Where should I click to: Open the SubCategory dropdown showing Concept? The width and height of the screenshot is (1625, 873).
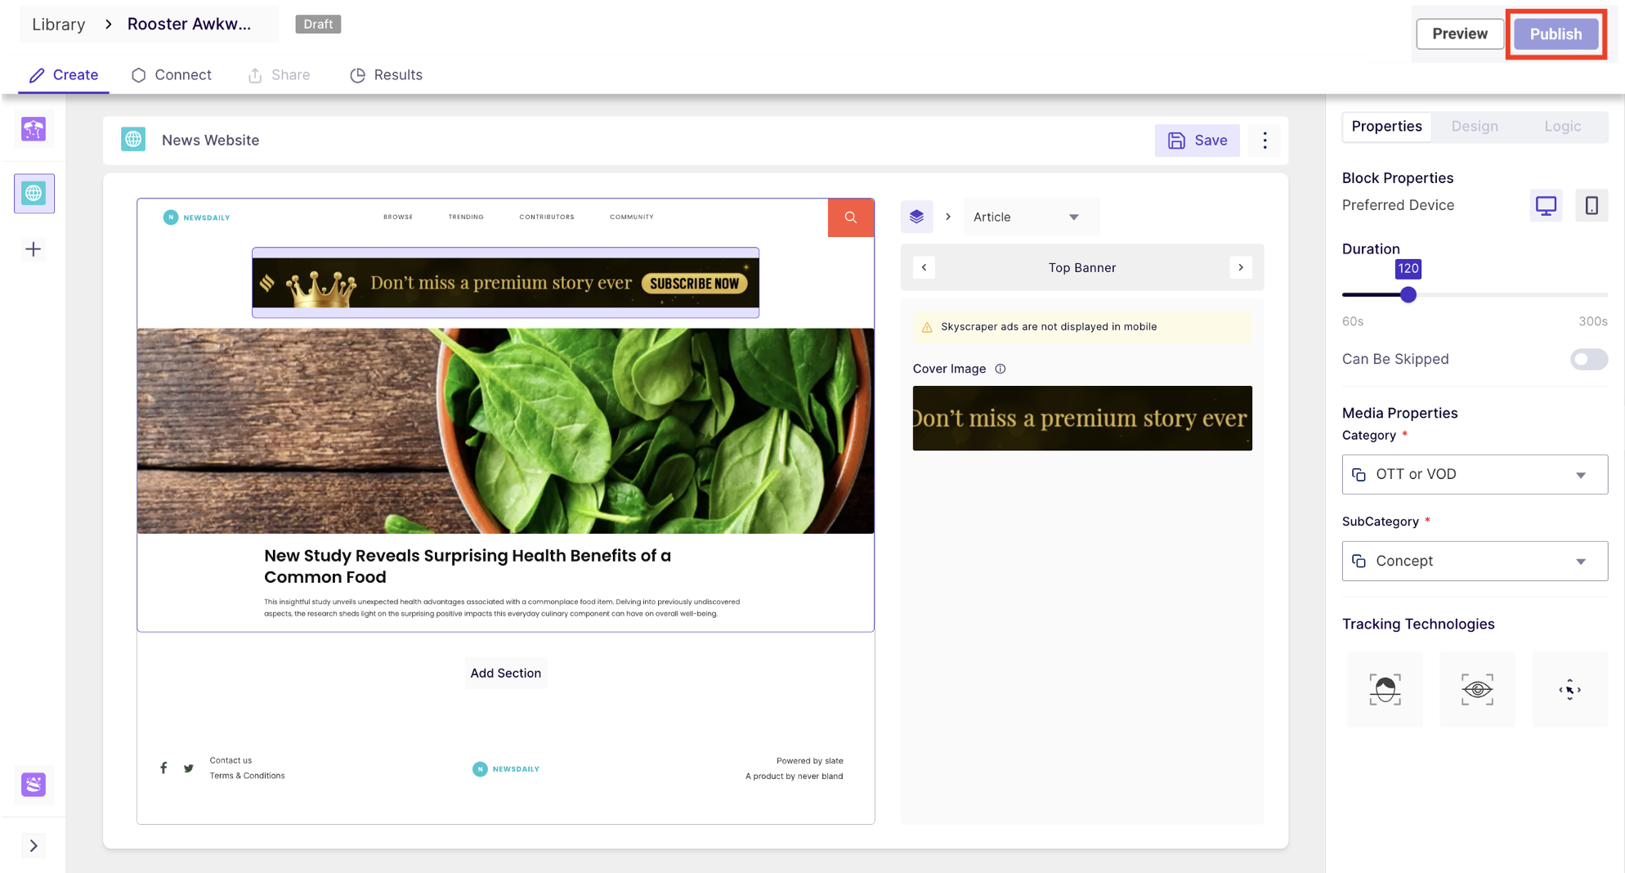(x=1474, y=561)
